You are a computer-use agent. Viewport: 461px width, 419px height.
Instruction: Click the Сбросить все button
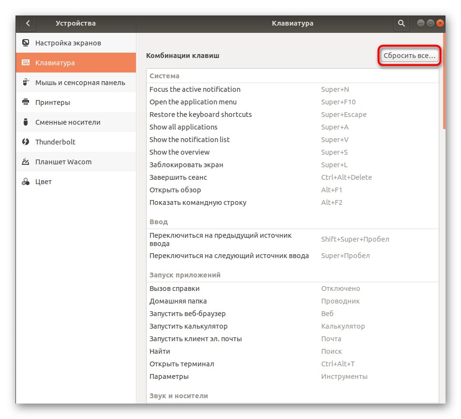pyautogui.click(x=409, y=56)
